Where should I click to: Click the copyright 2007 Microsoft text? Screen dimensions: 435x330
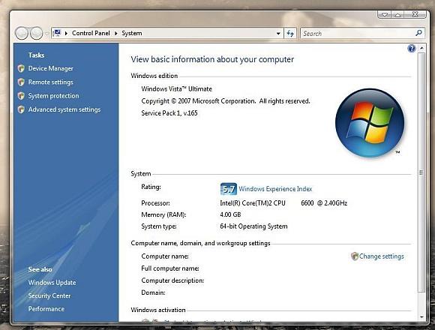pos(226,101)
